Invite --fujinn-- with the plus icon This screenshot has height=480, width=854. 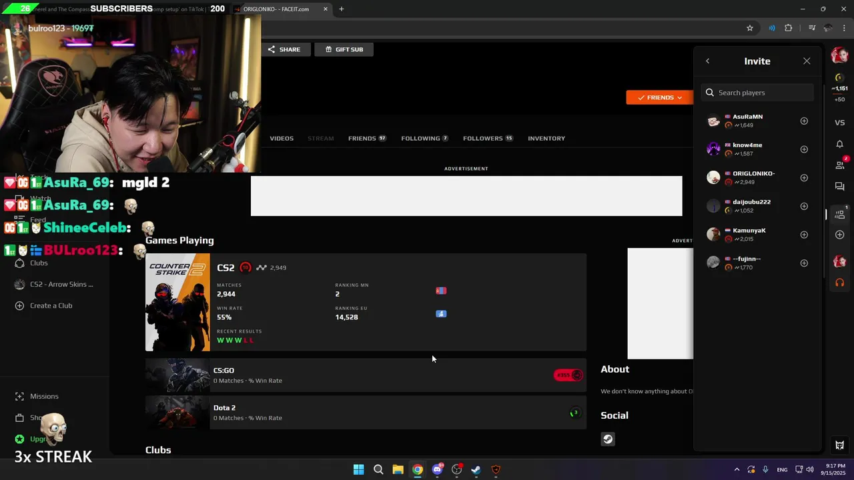(x=804, y=263)
